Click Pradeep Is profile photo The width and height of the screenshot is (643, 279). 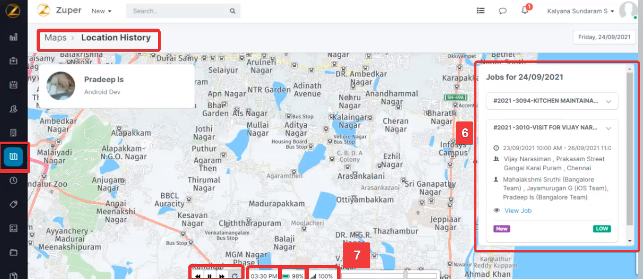(60, 85)
